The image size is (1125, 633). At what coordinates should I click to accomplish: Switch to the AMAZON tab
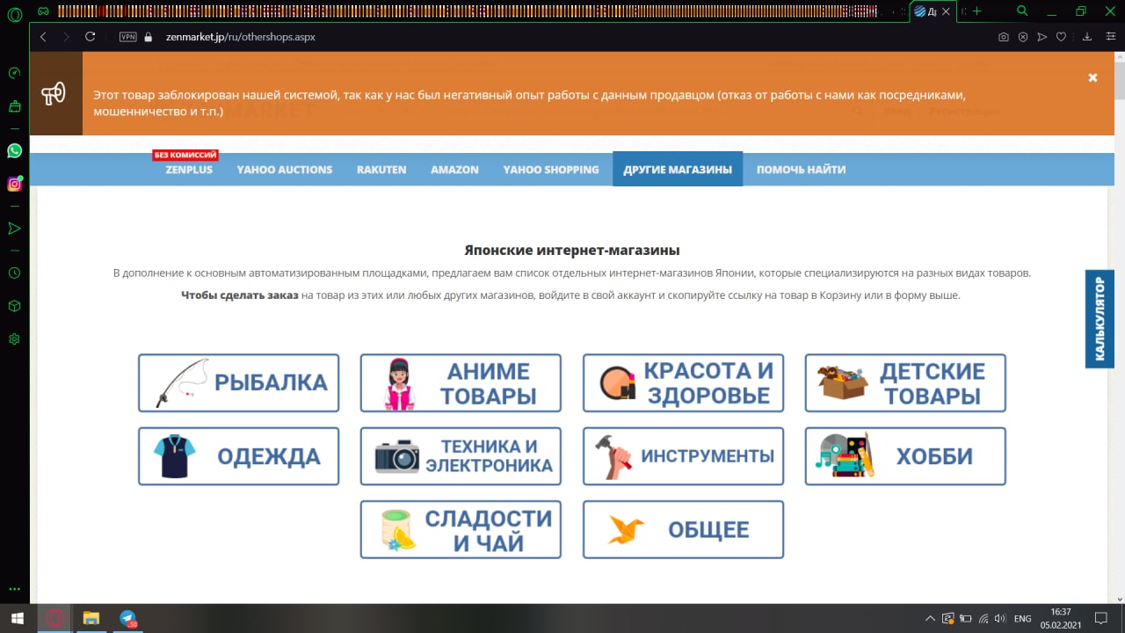click(454, 170)
